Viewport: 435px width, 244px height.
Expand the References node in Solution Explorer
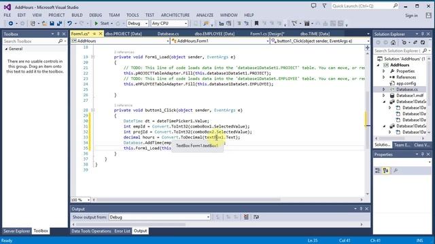[384, 77]
